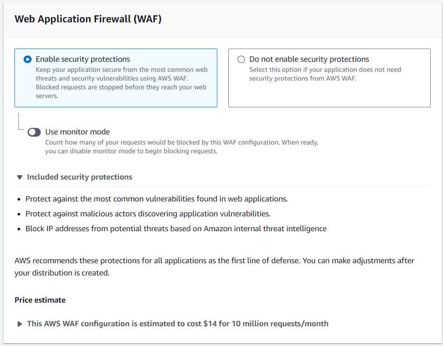Click the Enable security protections option card
Screen dimensions: 443x346
point(116,78)
